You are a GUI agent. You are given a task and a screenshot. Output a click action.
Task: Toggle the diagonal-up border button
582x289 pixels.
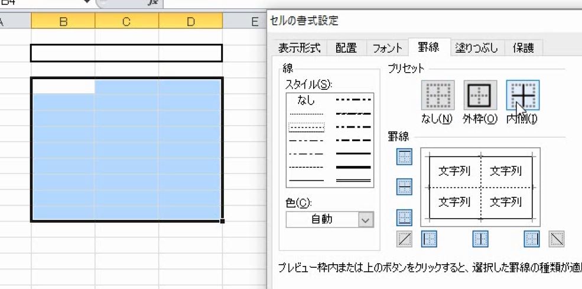(404, 239)
